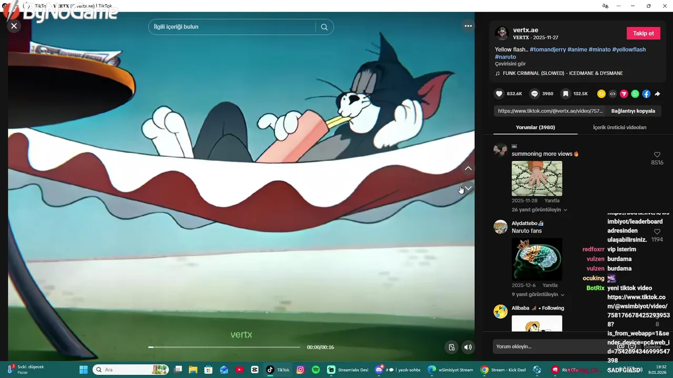Open the Windows Start menu
This screenshot has height=378, width=673.
pyautogui.click(x=83, y=370)
